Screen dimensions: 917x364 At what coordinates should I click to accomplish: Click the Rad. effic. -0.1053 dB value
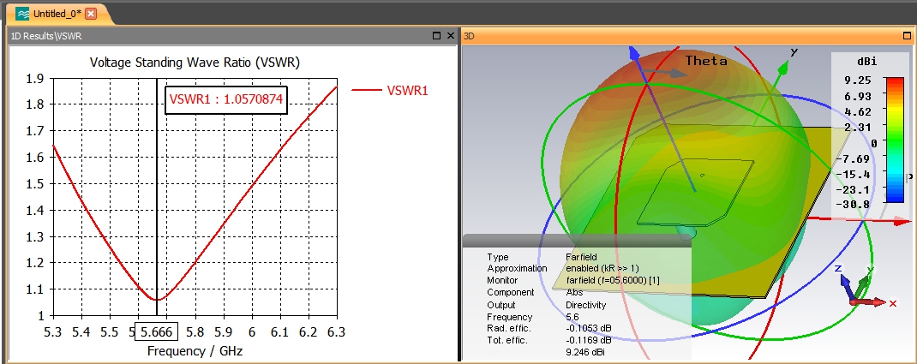588,328
